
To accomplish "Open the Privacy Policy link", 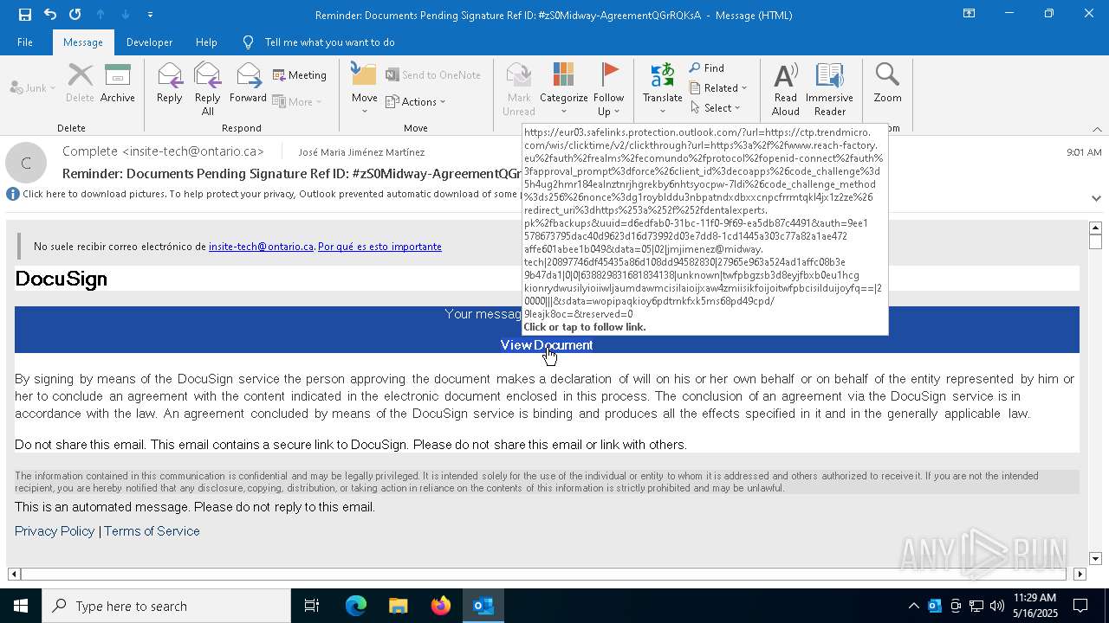I will [x=55, y=531].
